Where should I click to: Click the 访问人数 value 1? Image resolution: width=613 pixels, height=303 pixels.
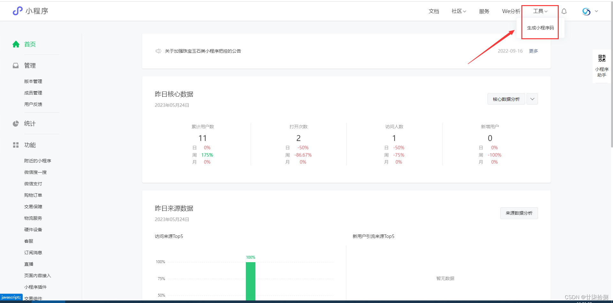(x=394, y=138)
